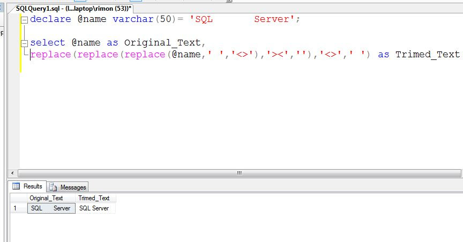The height and width of the screenshot is (242, 463).
Task: Click 'Original_Text' alias in query
Action: [162, 43]
